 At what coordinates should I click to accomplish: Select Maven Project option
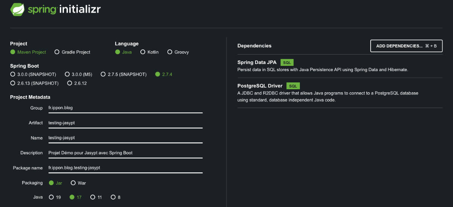click(13, 52)
